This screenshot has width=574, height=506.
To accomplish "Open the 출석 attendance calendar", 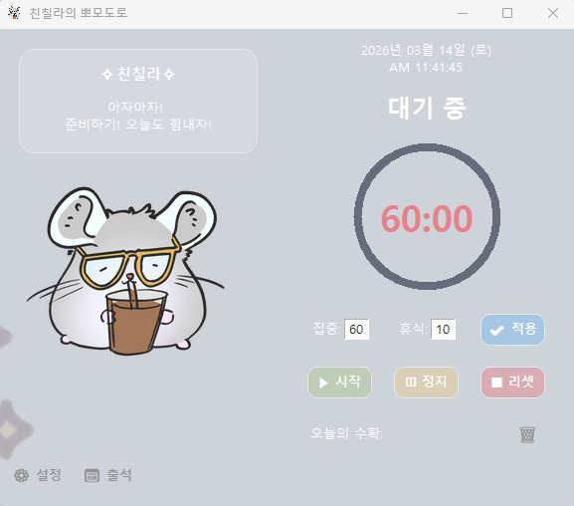I will click(108, 475).
